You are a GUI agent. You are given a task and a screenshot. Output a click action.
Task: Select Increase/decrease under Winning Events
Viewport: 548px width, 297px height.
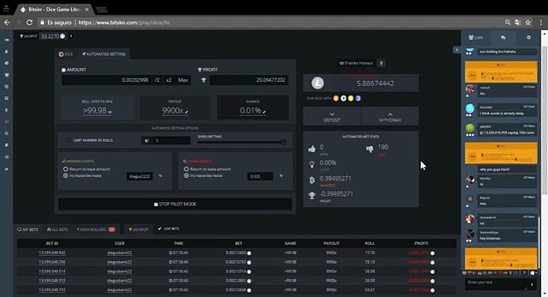(66, 175)
